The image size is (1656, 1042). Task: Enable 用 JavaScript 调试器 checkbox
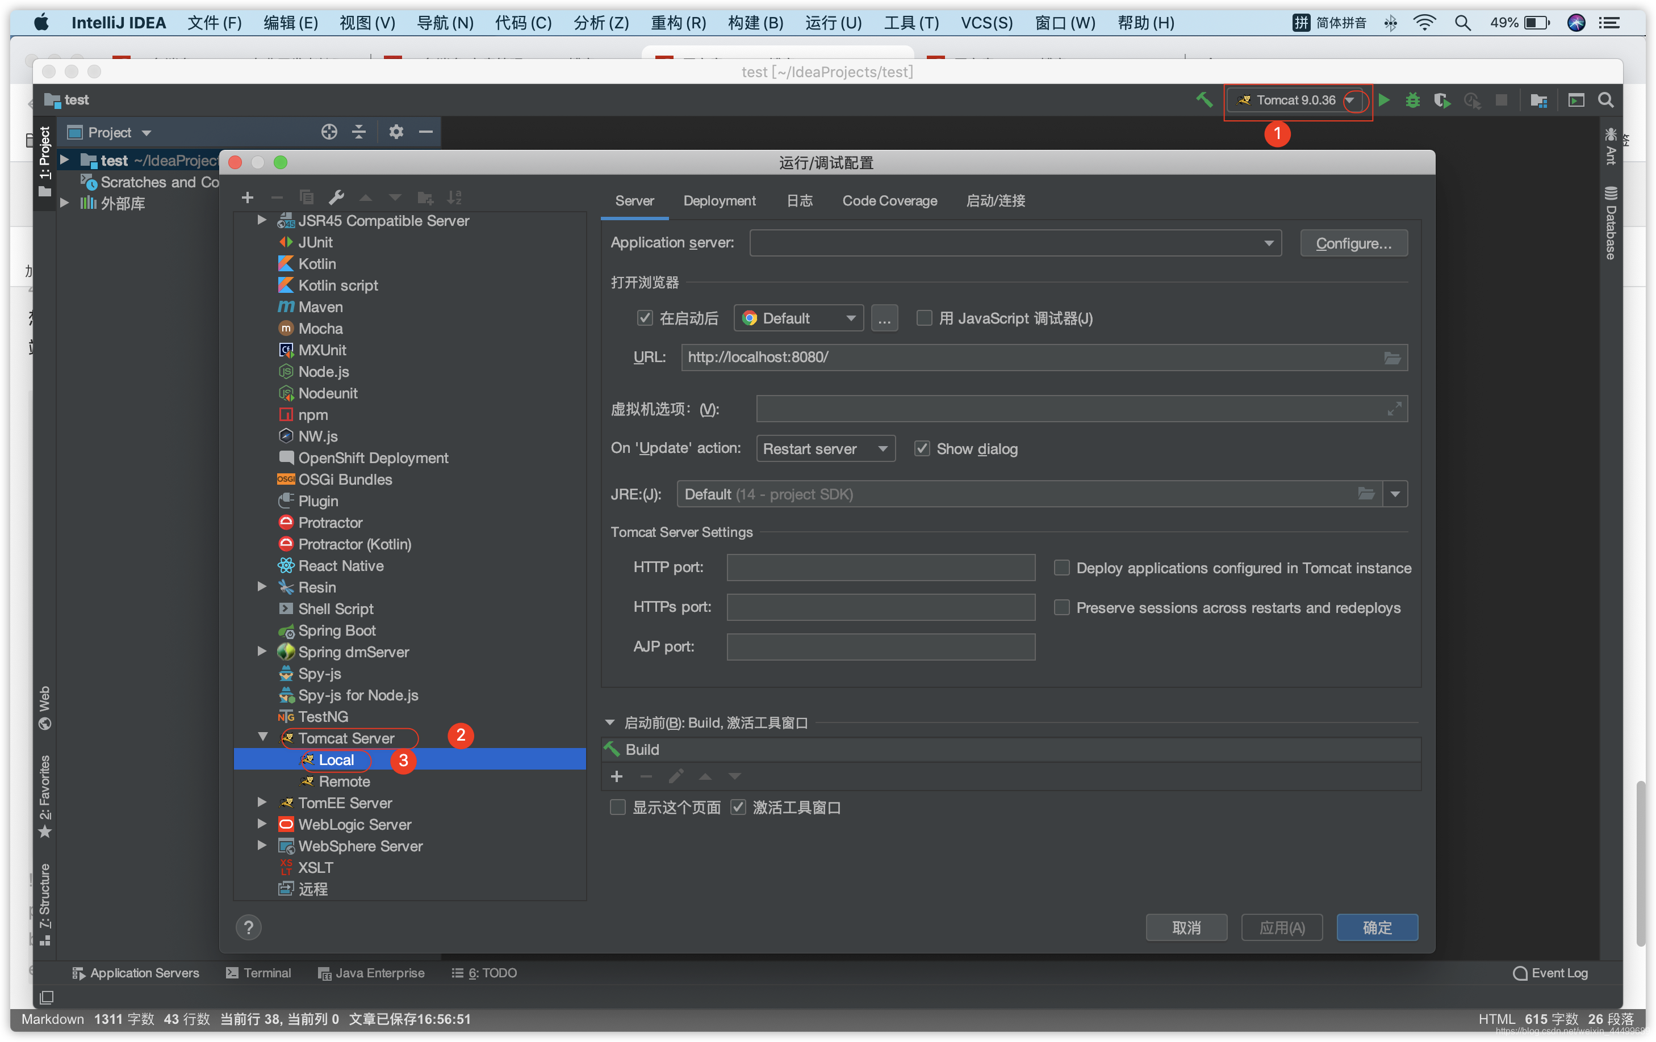click(x=925, y=318)
